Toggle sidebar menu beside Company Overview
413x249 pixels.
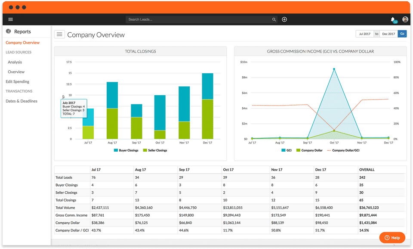[59, 34]
